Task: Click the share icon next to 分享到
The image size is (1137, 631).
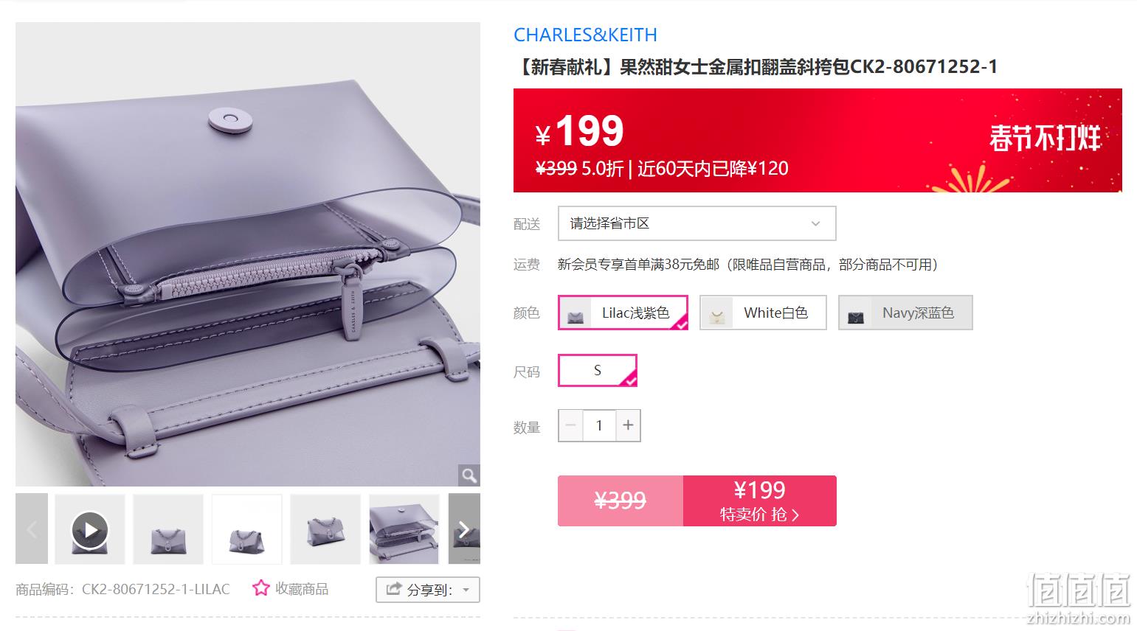Action: point(394,589)
